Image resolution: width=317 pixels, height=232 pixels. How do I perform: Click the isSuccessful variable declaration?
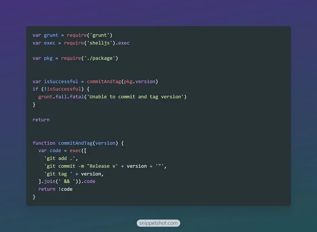click(61, 81)
